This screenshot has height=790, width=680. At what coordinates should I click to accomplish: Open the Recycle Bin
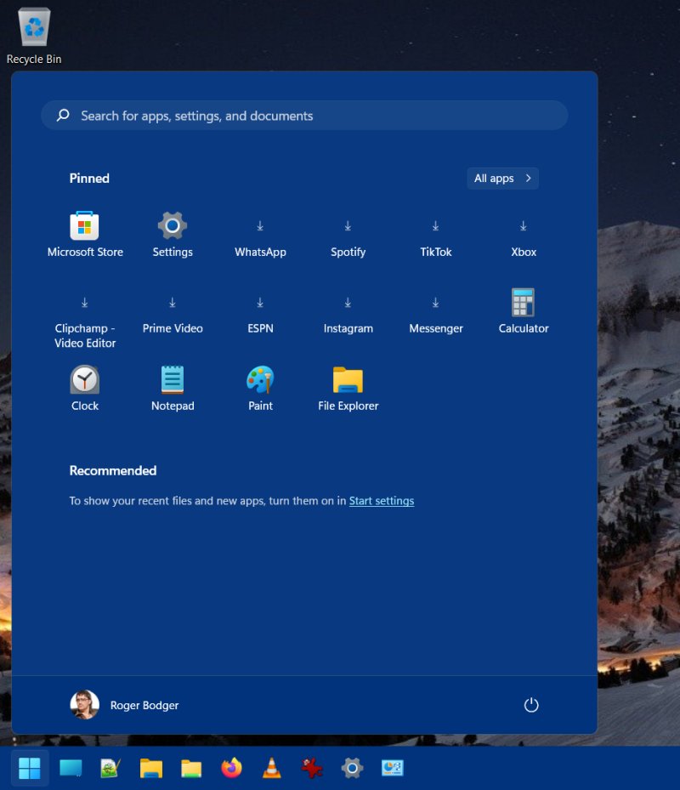[x=33, y=26]
